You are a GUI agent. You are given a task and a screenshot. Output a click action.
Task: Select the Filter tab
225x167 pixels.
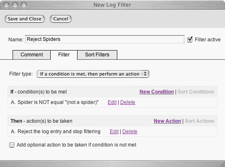[64, 55]
